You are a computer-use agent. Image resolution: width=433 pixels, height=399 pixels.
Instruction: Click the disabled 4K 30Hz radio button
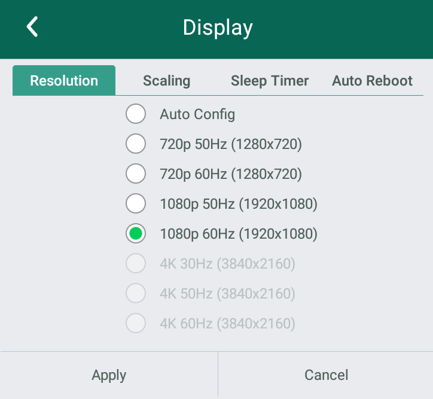(x=136, y=263)
